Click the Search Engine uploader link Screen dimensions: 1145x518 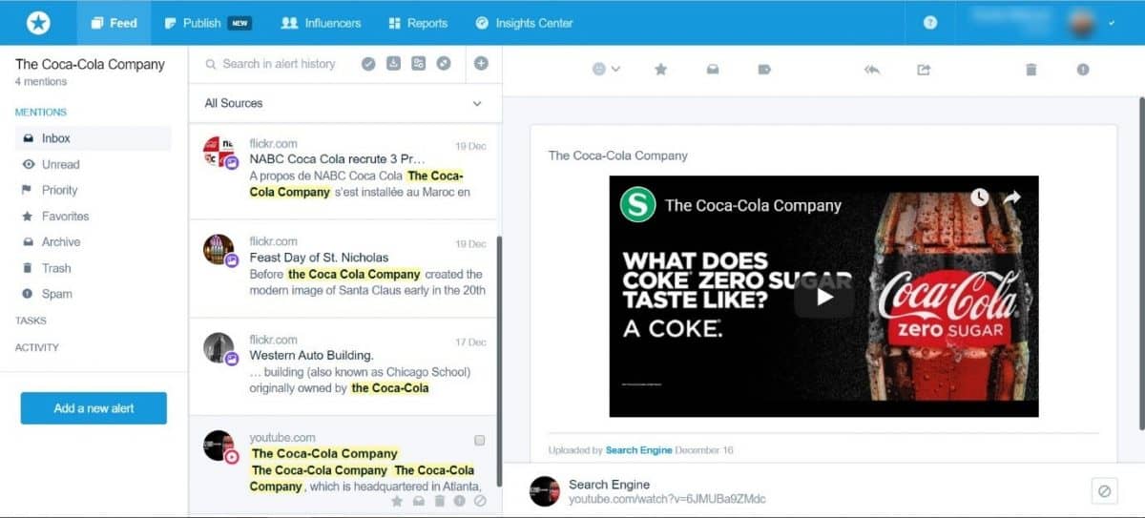pyautogui.click(x=638, y=450)
